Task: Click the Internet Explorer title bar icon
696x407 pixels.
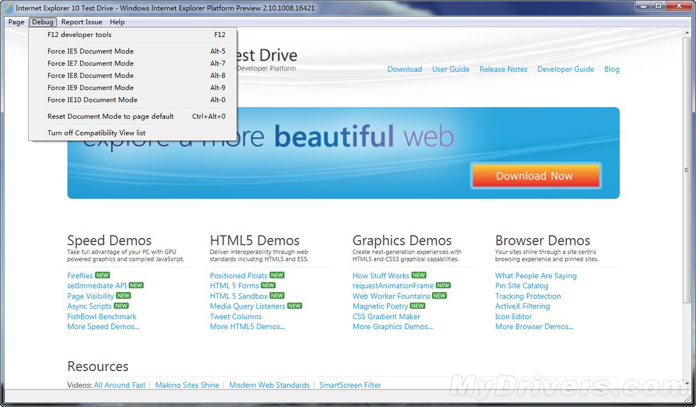Action: [x=8, y=8]
